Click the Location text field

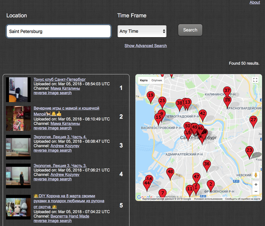(58, 31)
